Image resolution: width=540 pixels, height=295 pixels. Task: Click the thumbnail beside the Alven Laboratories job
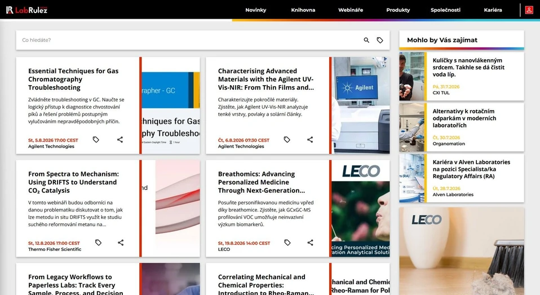coord(412,178)
